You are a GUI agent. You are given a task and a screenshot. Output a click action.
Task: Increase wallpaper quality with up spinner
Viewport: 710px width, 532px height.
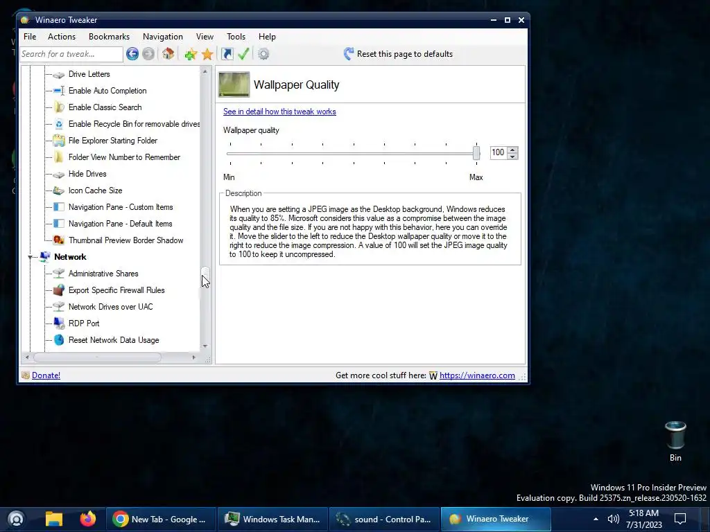point(512,150)
